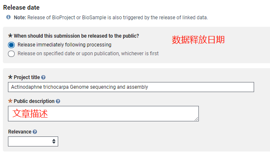Click the Note text about BioProject release
Screen dimensions: 270x154
[111, 18]
